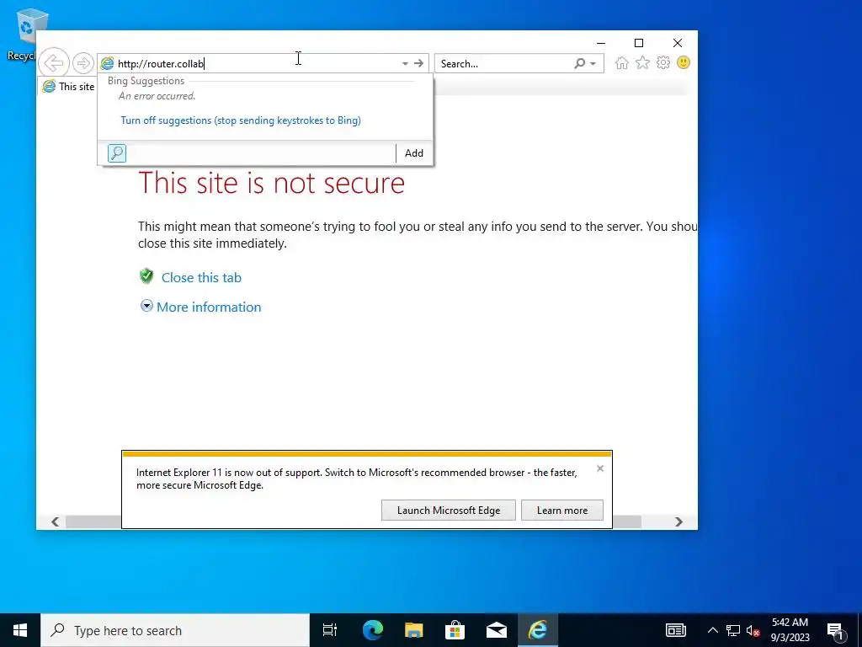
Task: Click the green shield icon
Action: [x=146, y=276]
